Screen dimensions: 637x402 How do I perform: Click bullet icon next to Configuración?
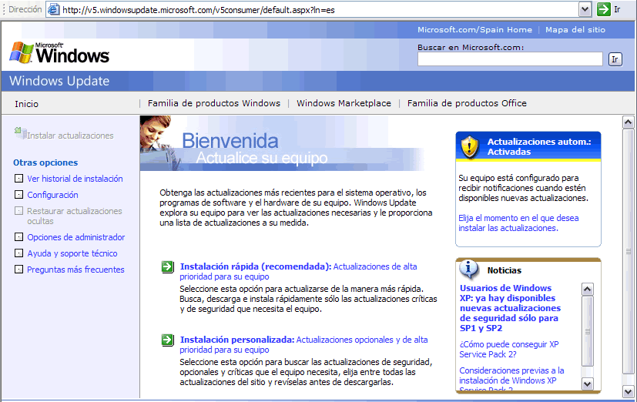(18, 195)
